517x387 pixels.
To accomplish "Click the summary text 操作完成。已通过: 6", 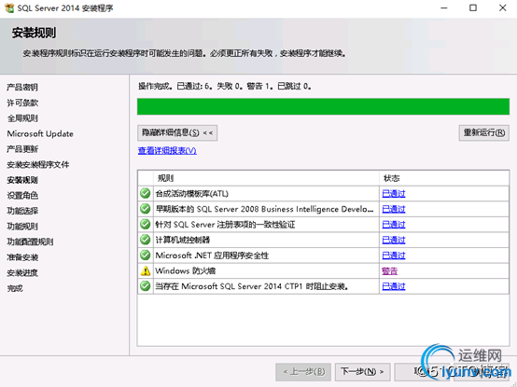I will click(175, 87).
